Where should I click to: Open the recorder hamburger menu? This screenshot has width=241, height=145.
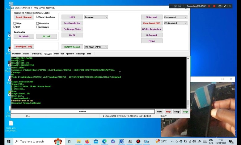tap(171, 6)
